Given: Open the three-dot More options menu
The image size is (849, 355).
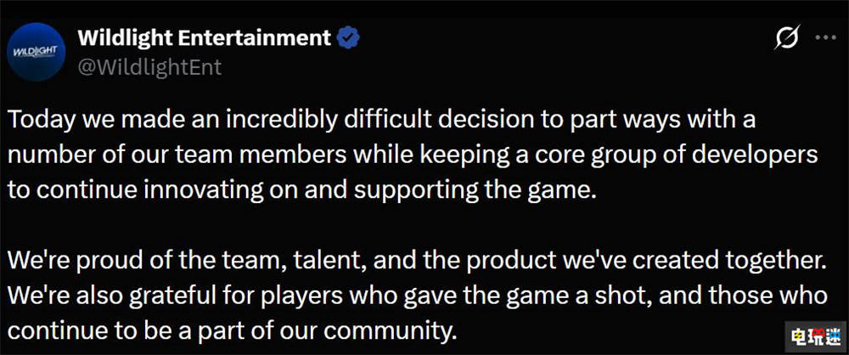Looking at the screenshot, I should (x=824, y=39).
